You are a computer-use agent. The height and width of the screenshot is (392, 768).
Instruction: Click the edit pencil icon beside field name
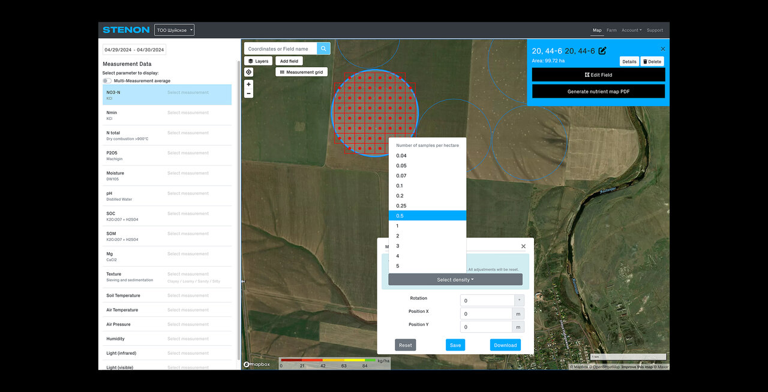click(602, 51)
